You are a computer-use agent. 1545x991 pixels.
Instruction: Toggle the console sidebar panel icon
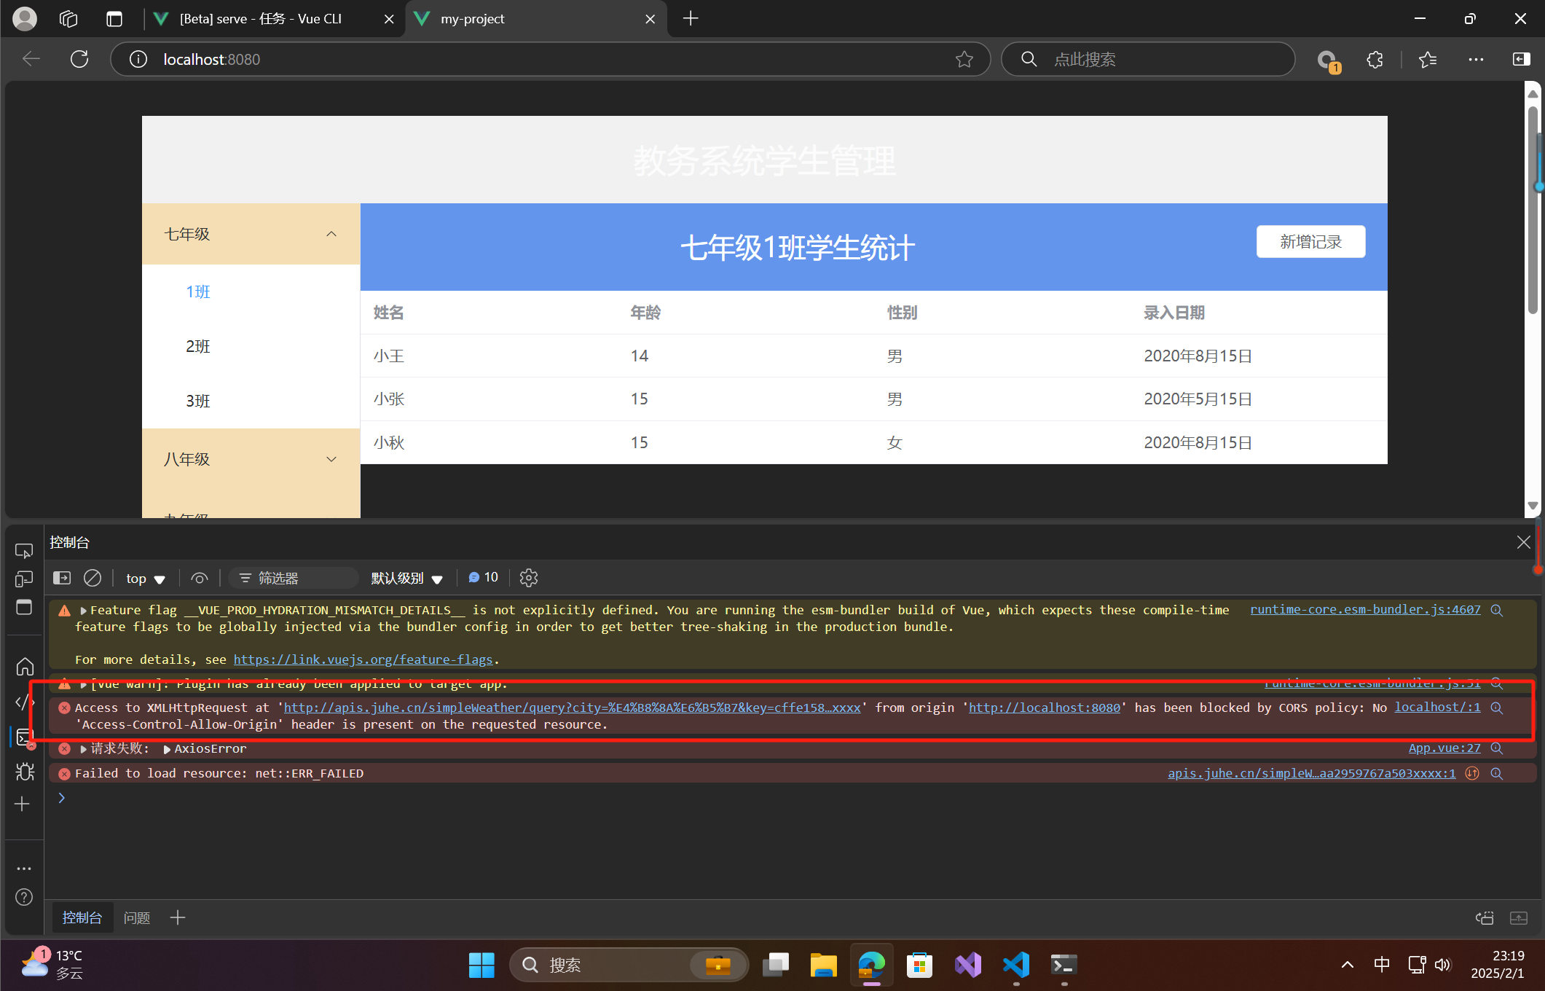pos(62,578)
